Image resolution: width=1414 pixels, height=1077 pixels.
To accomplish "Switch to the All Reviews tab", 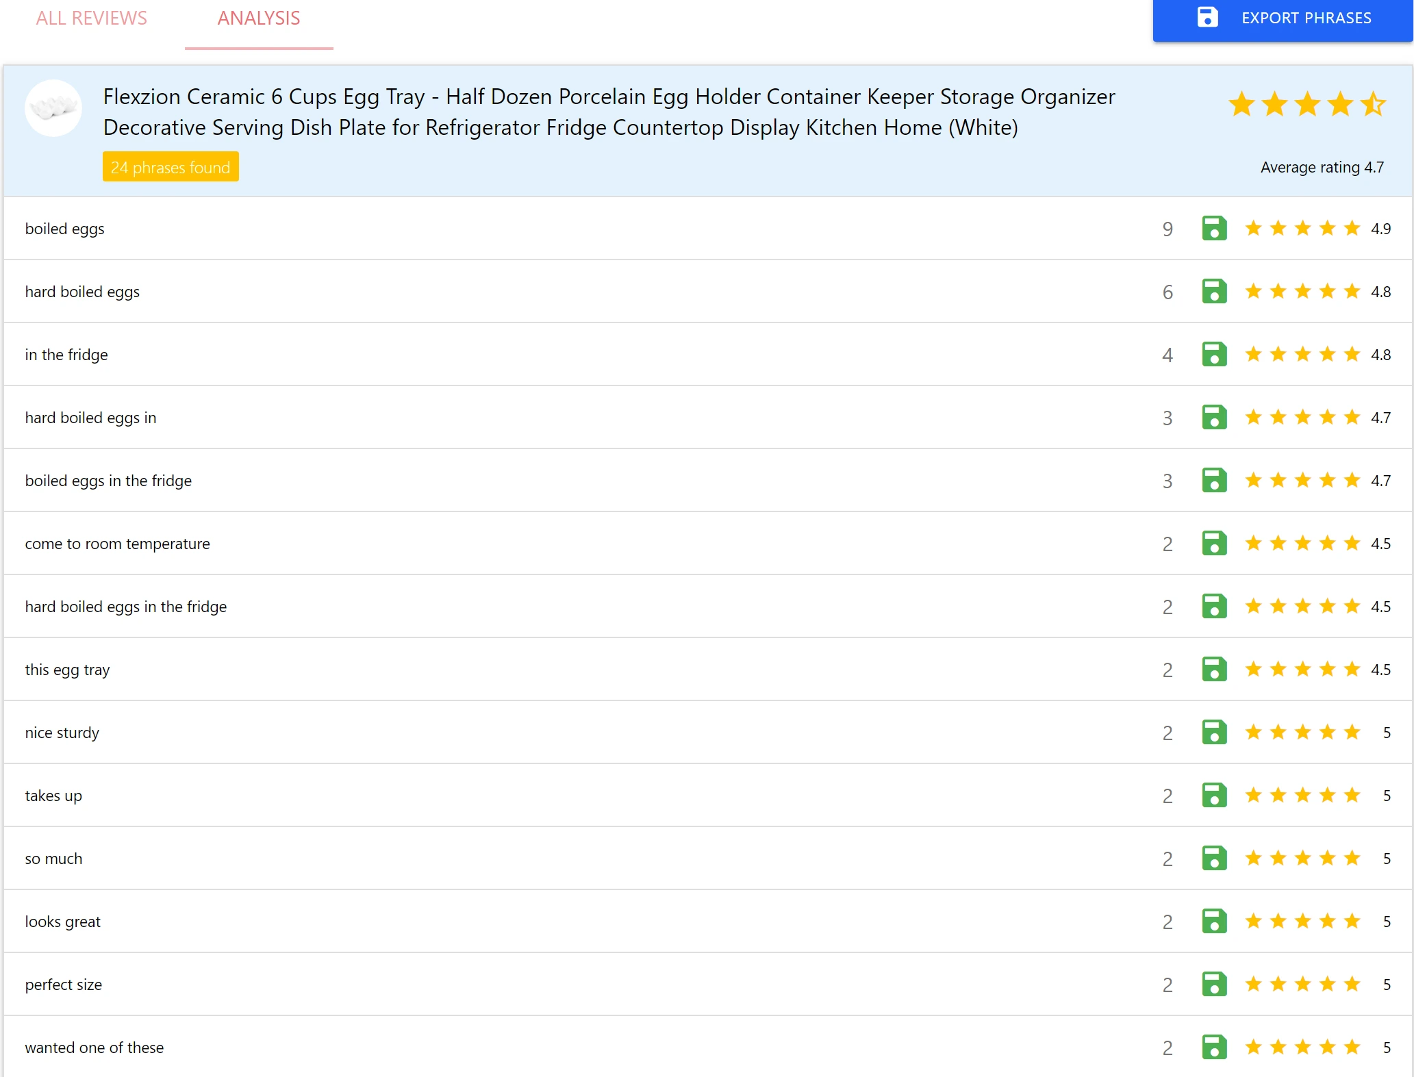I will click(x=92, y=18).
